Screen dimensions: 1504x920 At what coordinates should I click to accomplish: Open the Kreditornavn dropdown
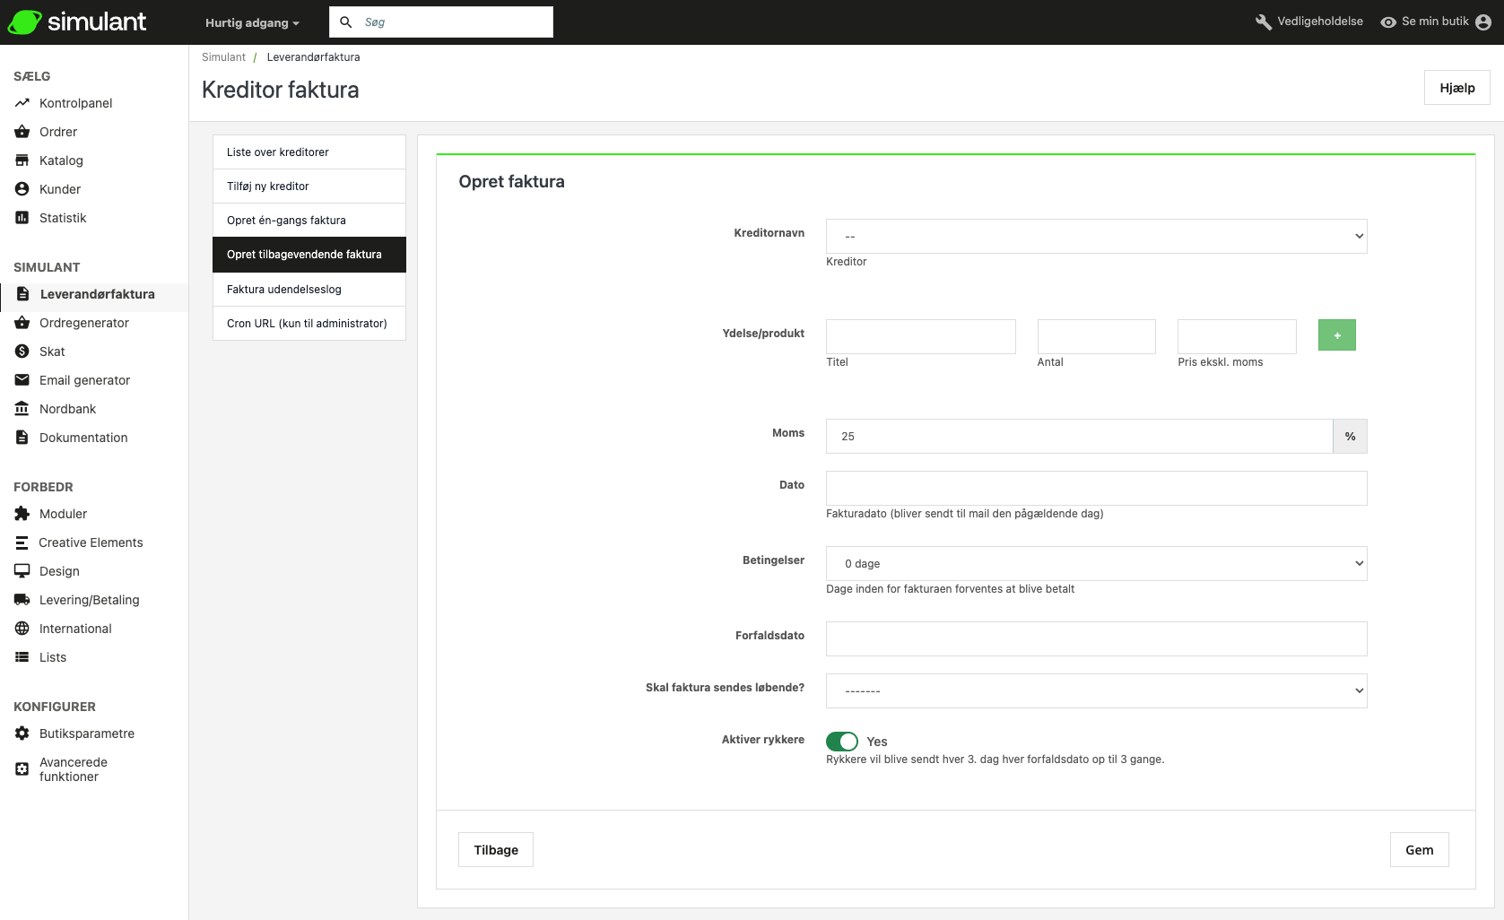1096,237
